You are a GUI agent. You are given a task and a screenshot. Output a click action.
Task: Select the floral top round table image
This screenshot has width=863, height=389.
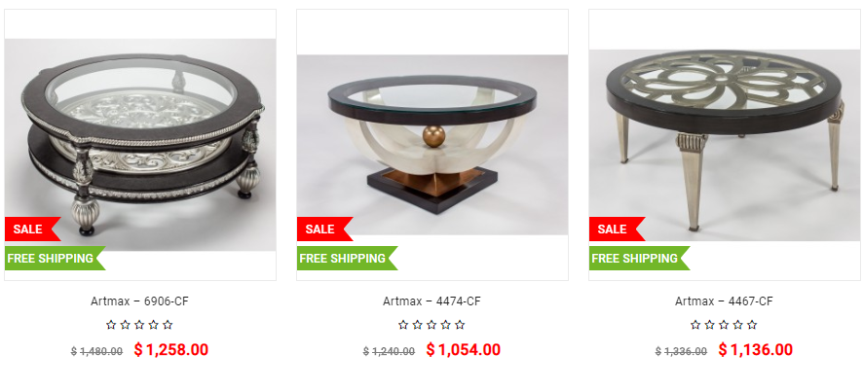(725, 145)
